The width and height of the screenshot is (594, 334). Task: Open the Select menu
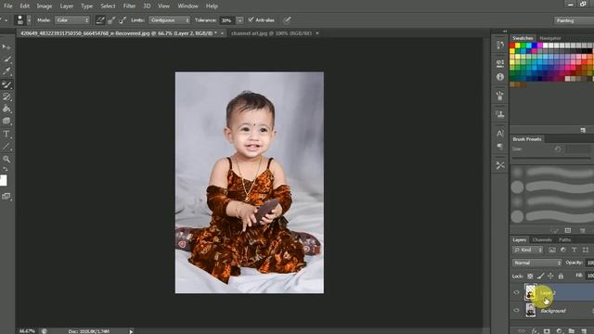(108, 6)
